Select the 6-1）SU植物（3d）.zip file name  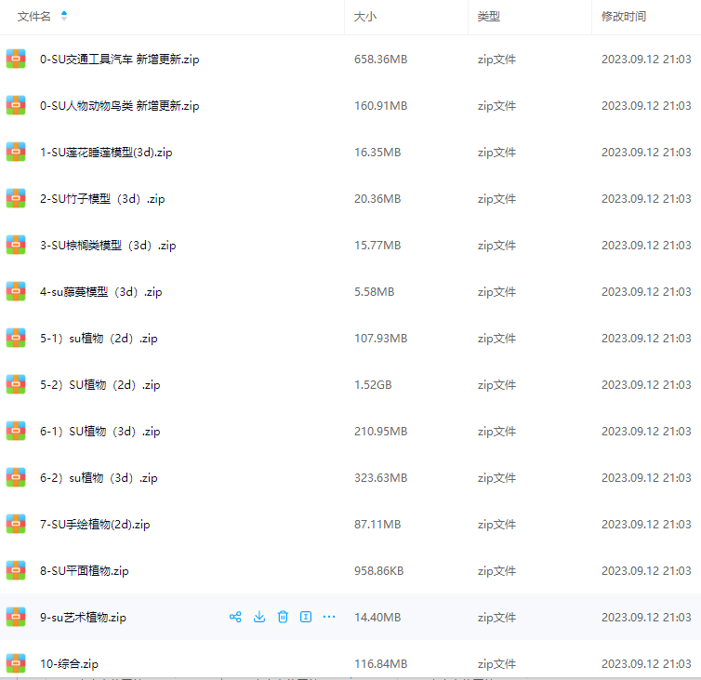(x=100, y=432)
